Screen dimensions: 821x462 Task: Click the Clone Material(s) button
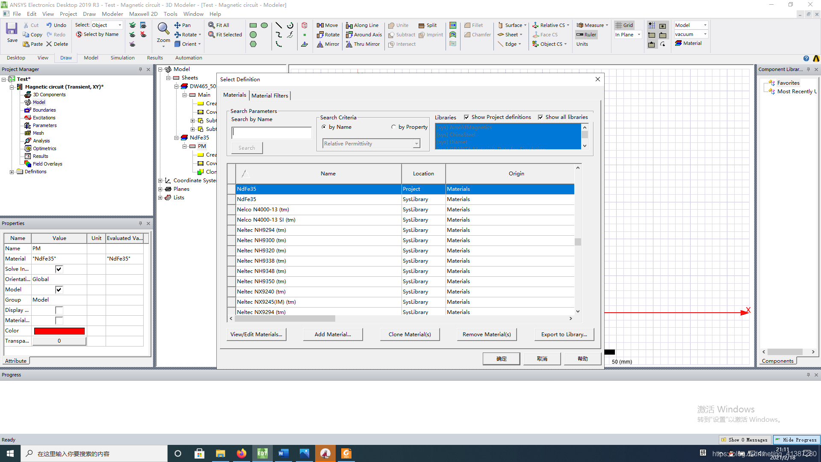pos(410,335)
